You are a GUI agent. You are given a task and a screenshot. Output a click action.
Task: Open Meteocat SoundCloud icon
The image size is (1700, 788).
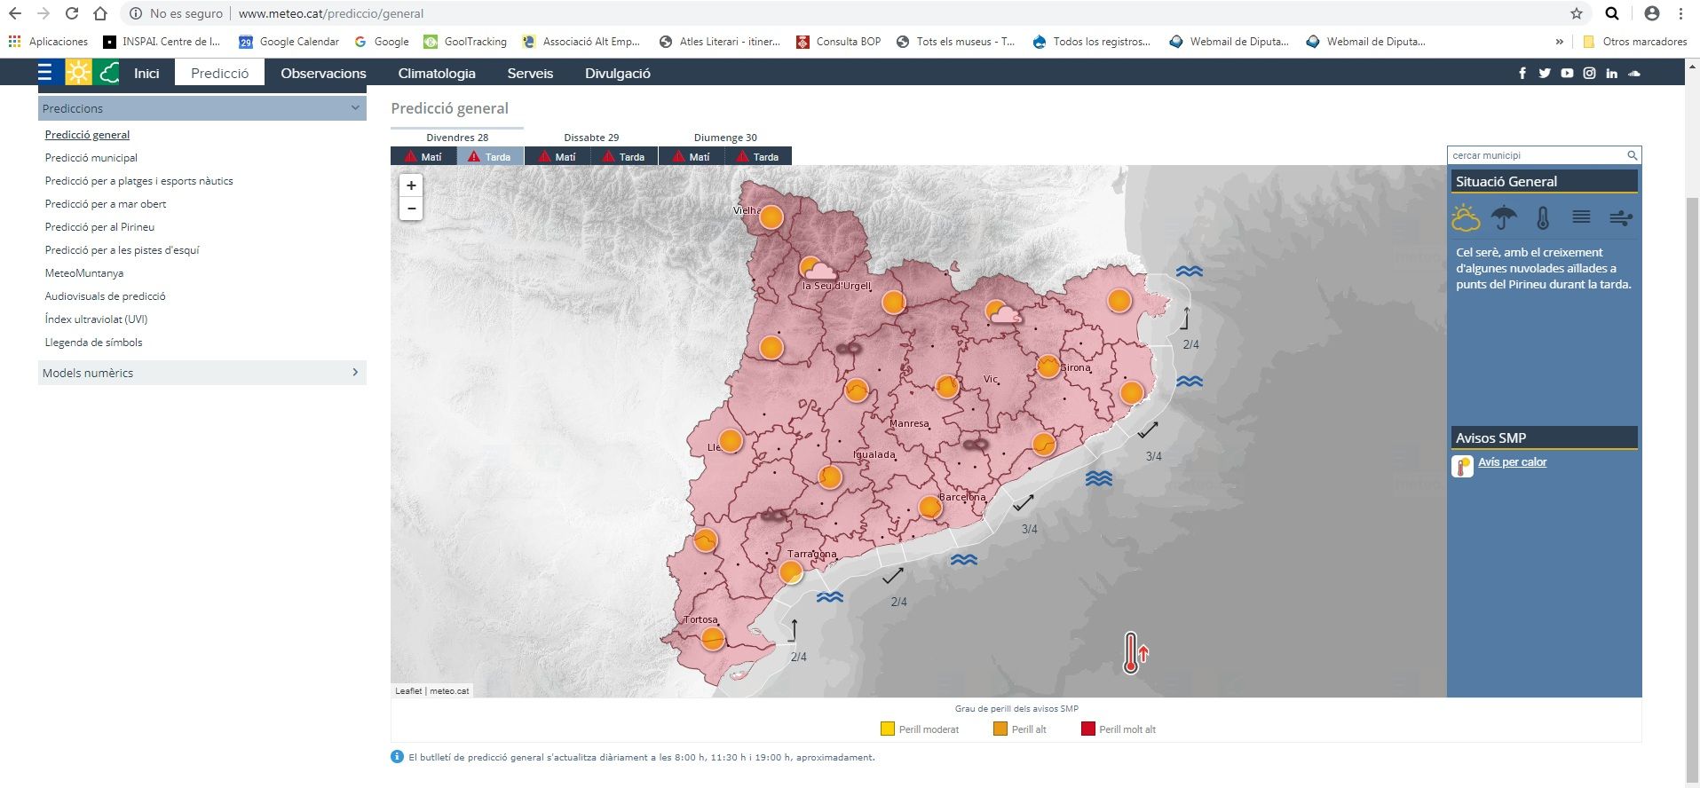click(1634, 73)
